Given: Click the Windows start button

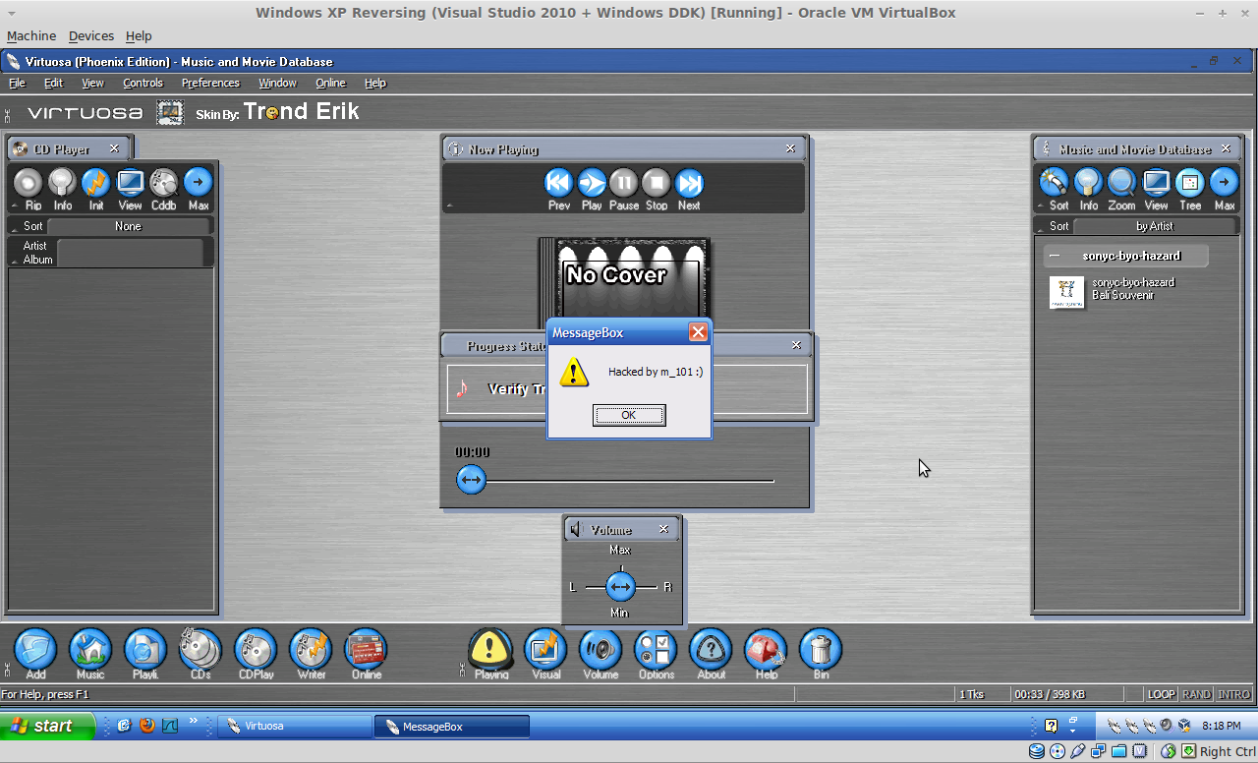Looking at the screenshot, I should (48, 726).
